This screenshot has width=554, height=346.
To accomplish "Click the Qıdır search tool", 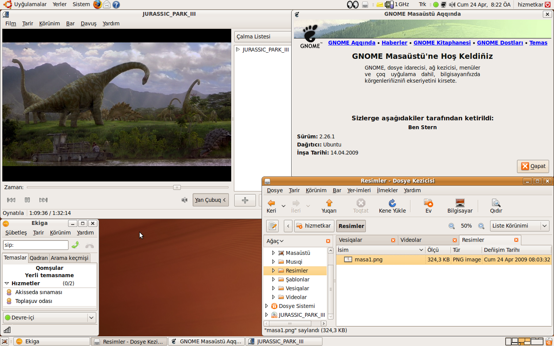I will click(x=496, y=206).
